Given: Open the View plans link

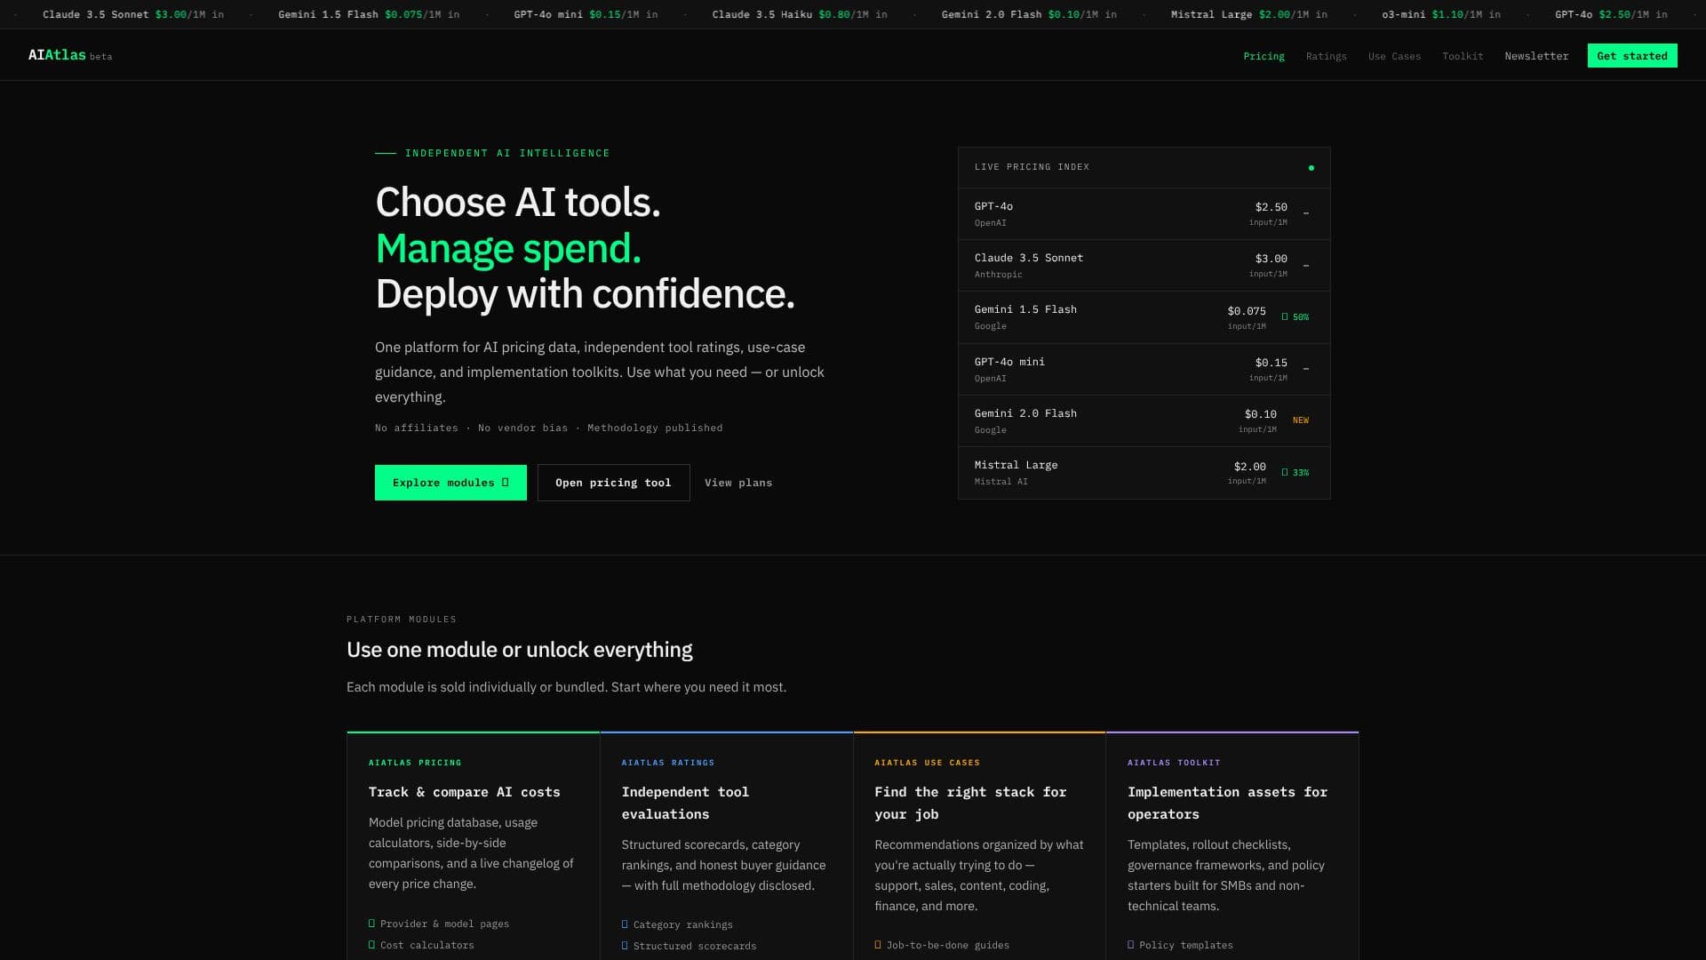Looking at the screenshot, I should click(x=738, y=483).
